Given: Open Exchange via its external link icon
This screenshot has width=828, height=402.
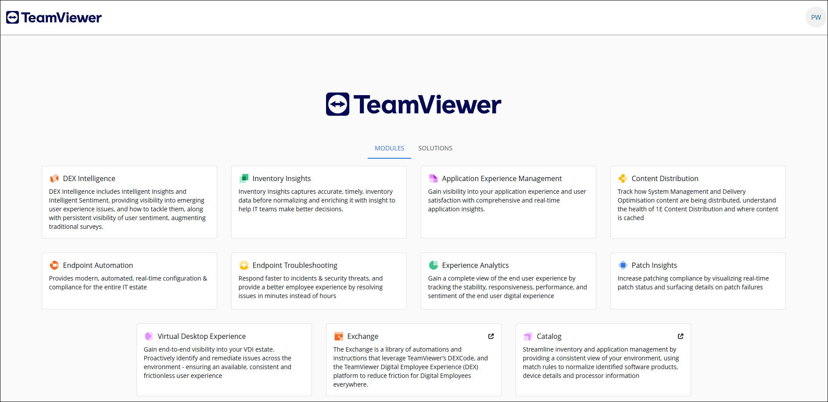Looking at the screenshot, I should click(x=491, y=336).
